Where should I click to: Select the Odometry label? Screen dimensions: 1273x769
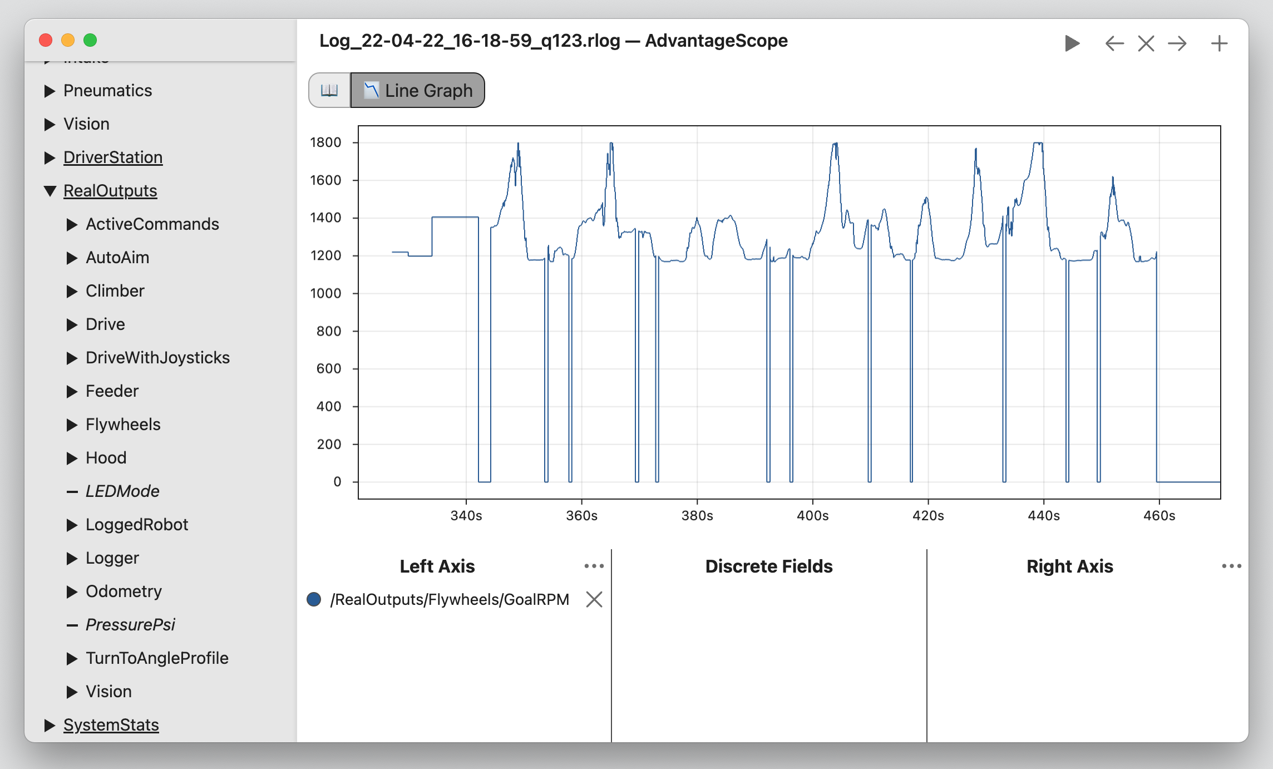tap(124, 591)
